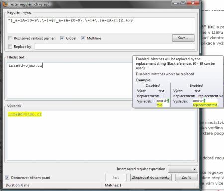Click the Zavřít button
The height and width of the screenshot is (191, 224).
pos(186,177)
